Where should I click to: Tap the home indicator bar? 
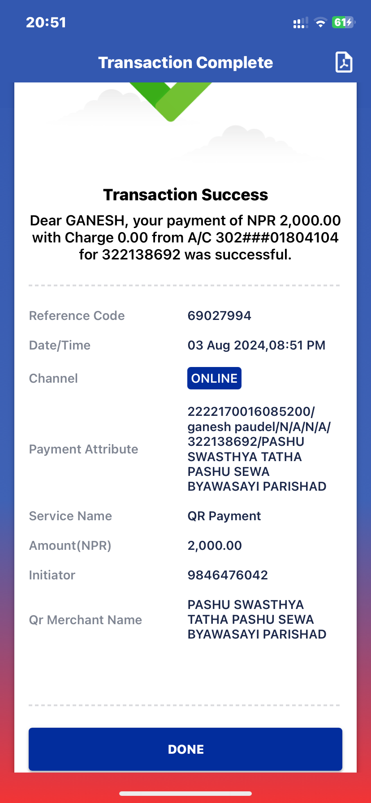pos(185,793)
